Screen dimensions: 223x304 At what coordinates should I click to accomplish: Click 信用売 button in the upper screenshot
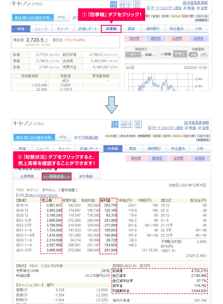tap(198, 39)
